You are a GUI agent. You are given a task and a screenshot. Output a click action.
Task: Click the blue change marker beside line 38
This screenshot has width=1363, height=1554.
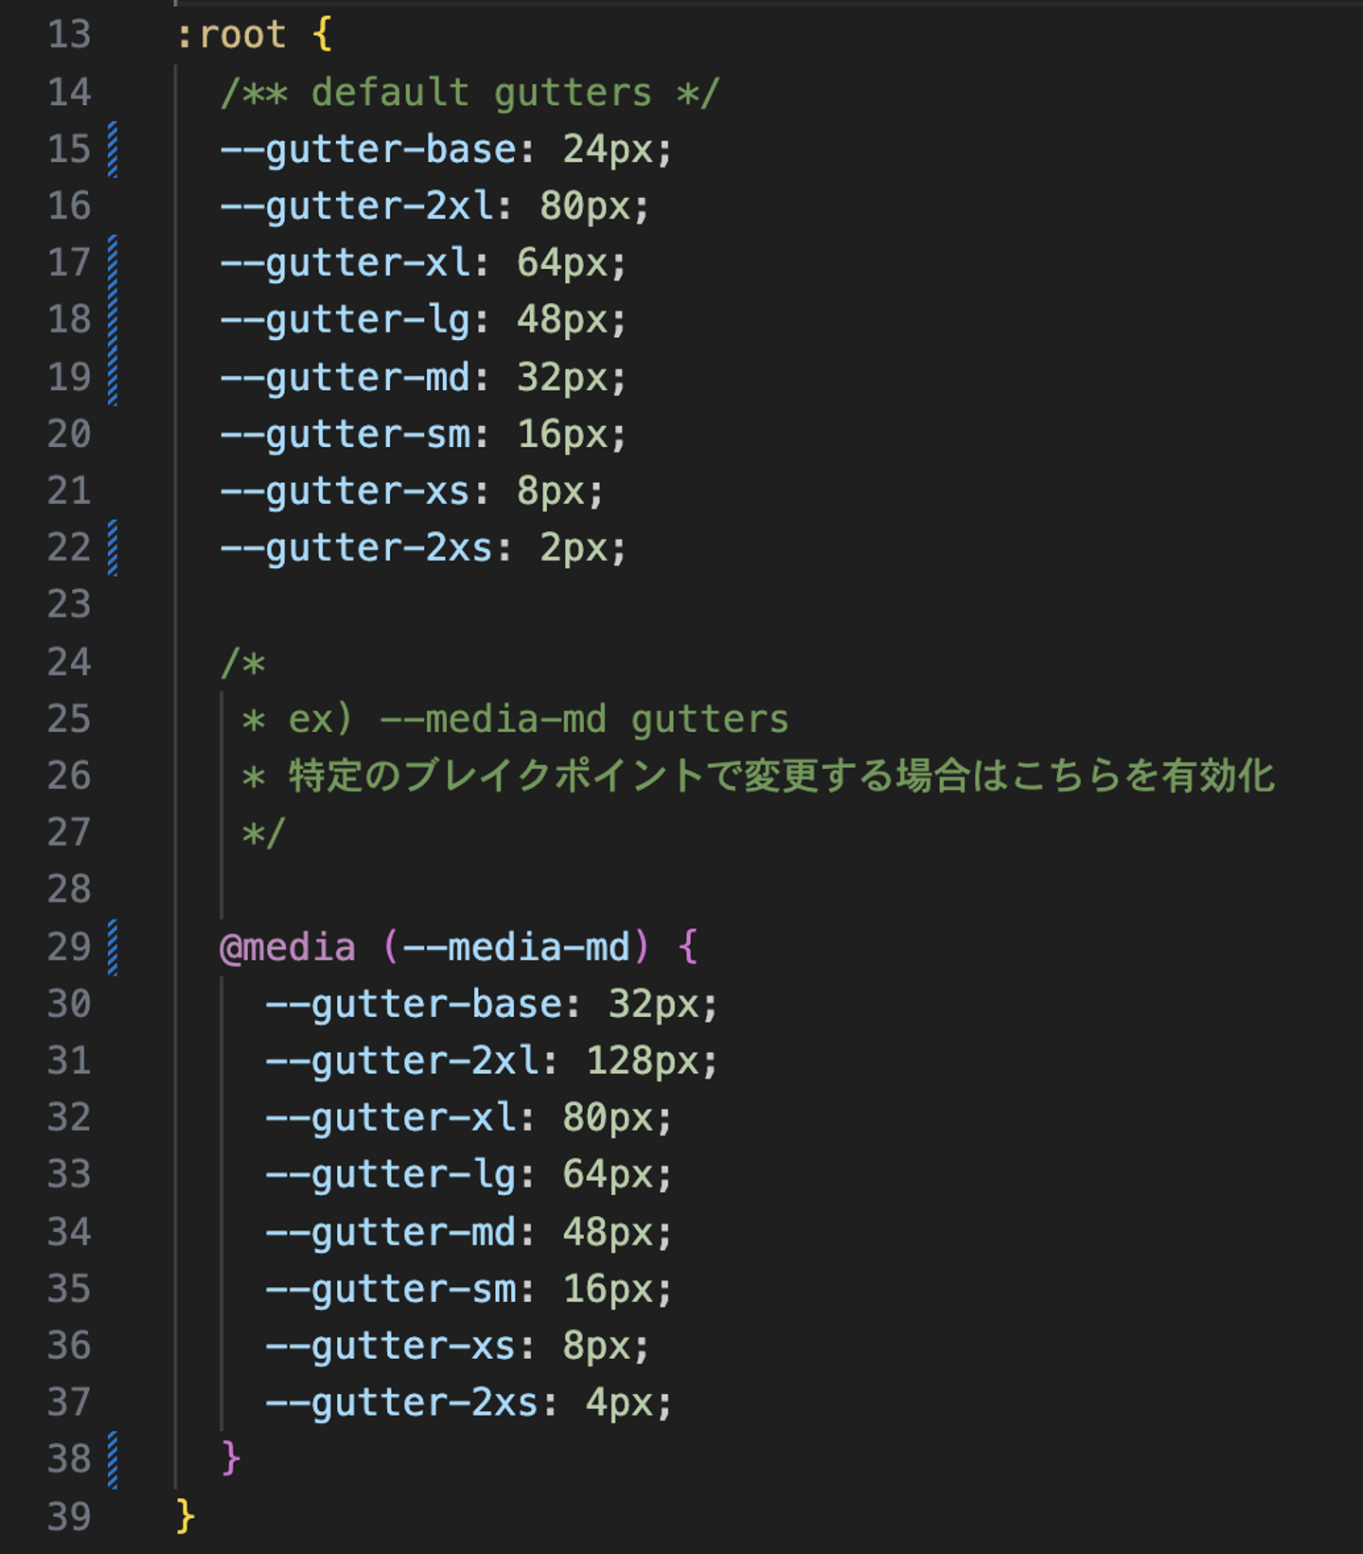113,1459
